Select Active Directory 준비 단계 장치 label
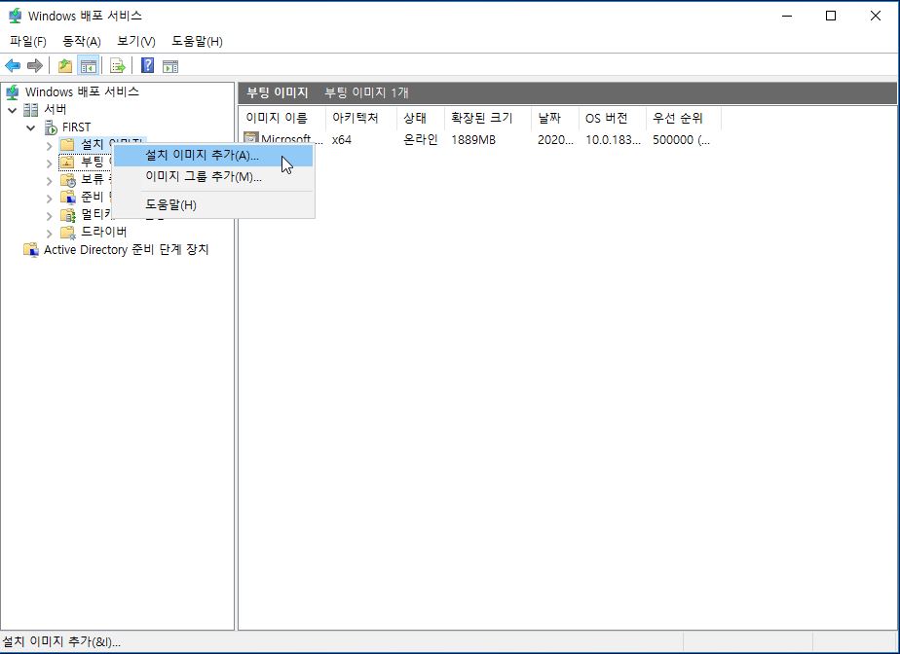The height and width of the screenshot is (654, 900). [127, 249]
